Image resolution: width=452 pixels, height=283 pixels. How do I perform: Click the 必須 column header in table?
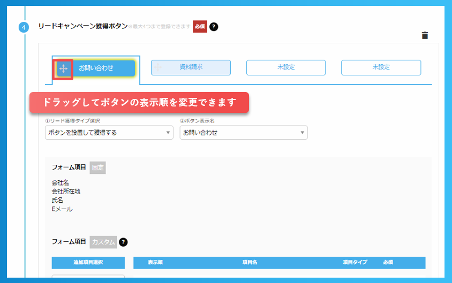pos(388,263)
